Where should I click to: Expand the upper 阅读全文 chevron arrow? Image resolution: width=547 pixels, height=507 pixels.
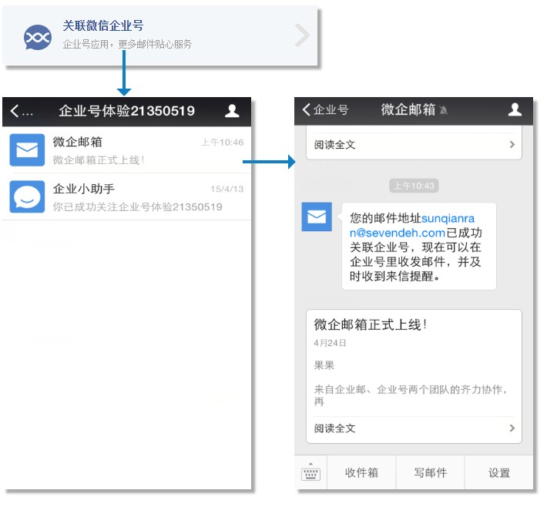pos(512,144)
